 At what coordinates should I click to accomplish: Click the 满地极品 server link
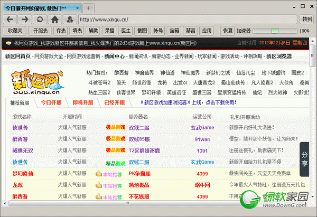coord(139,185)
